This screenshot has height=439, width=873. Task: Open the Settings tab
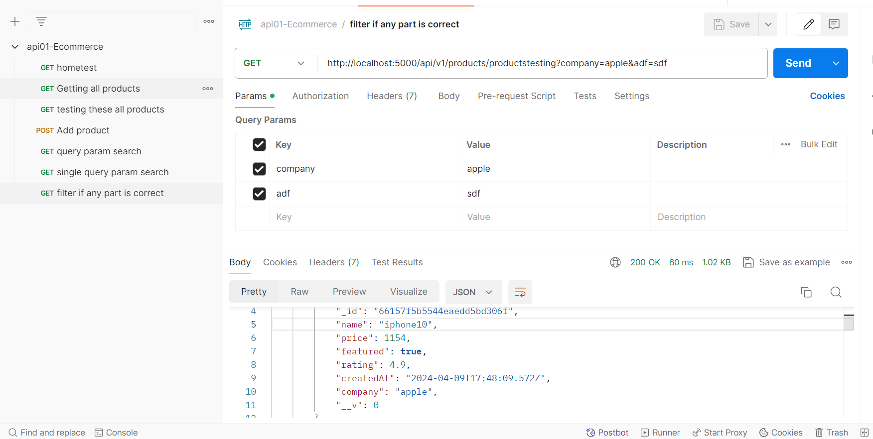[632, 96]
